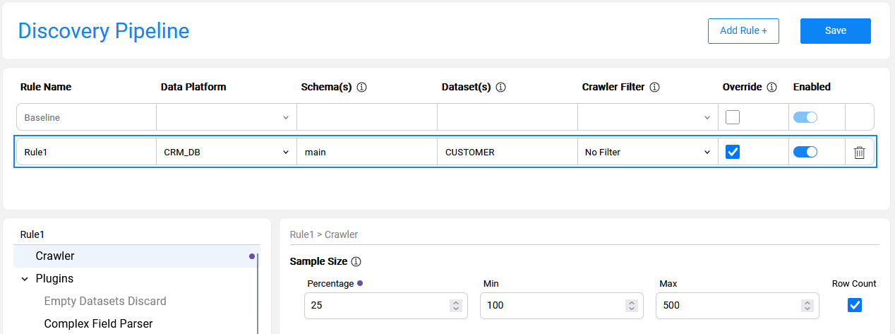895x334 pixels.
Task: Uncheck the Row Count checkbox
Action: [854, 305]
